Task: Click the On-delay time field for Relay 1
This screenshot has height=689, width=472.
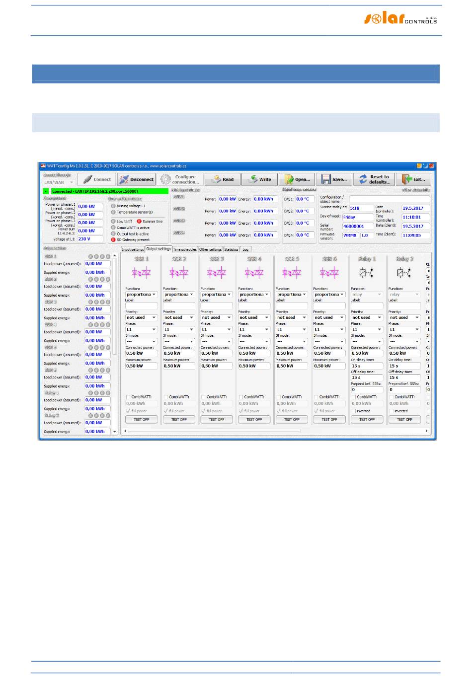Action: 367,366
